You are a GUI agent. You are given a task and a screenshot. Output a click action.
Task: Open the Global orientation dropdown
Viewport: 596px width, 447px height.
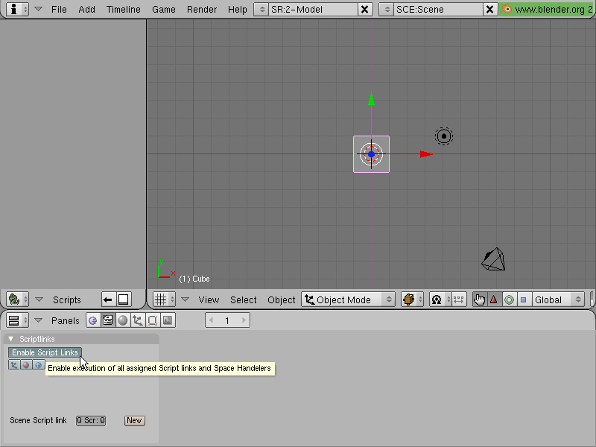pos(557,300)
